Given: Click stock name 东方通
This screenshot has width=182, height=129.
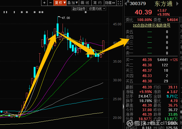Looking at the screenshot, I should click(164, 4).
